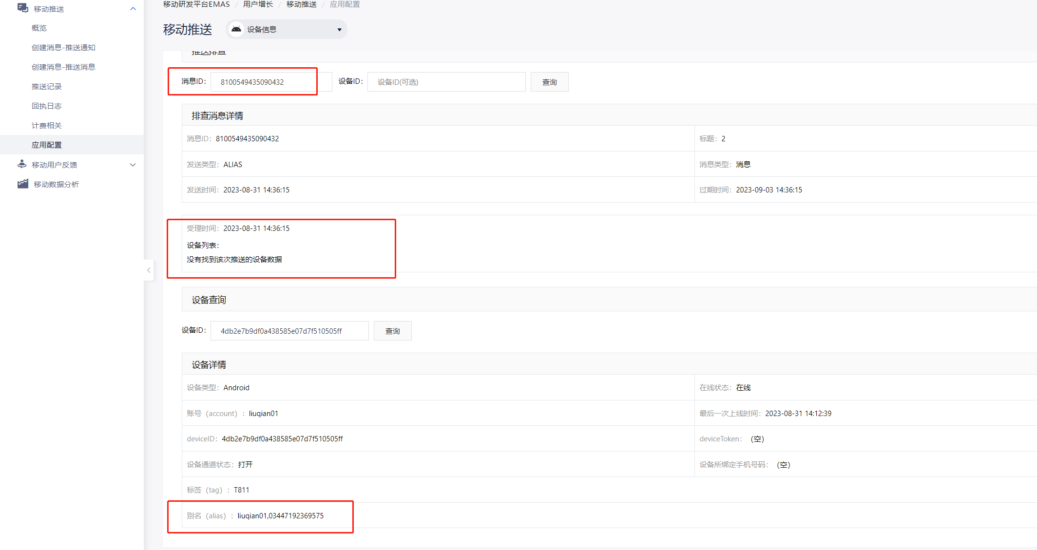Viewport: 1037px width, 550px height.
Task: Click 移动研发平台EMAS breadcrumb link
Action: pyautogui.click(x=196, y=4)
